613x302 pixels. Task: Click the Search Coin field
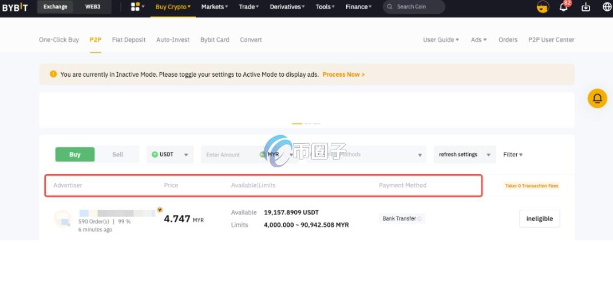(414, 7)
